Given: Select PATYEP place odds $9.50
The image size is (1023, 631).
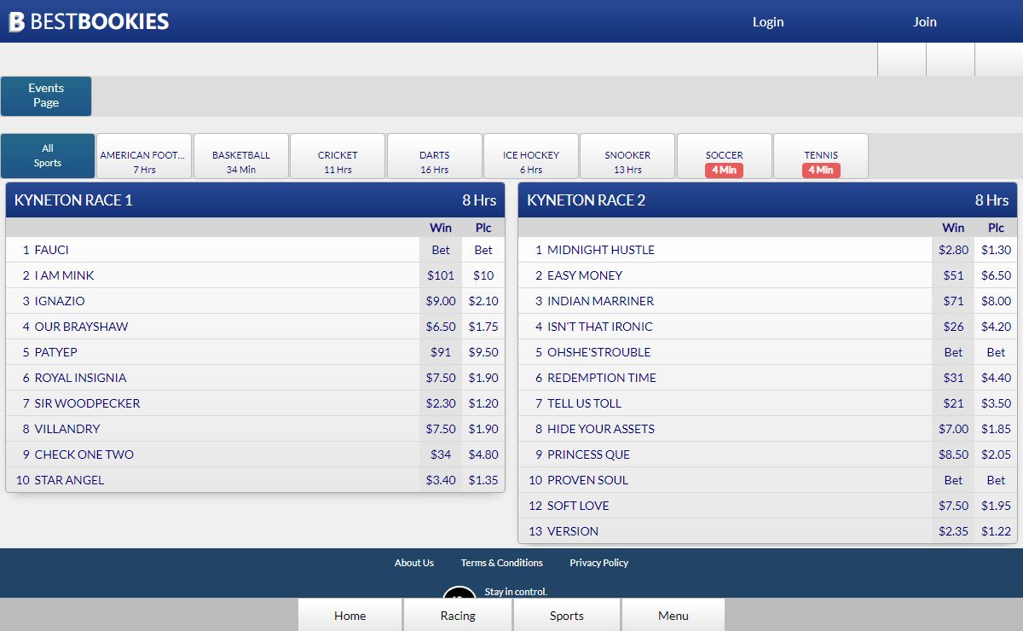Looking at the screenshot, I should pyautogui.click(x=483, y=352).
